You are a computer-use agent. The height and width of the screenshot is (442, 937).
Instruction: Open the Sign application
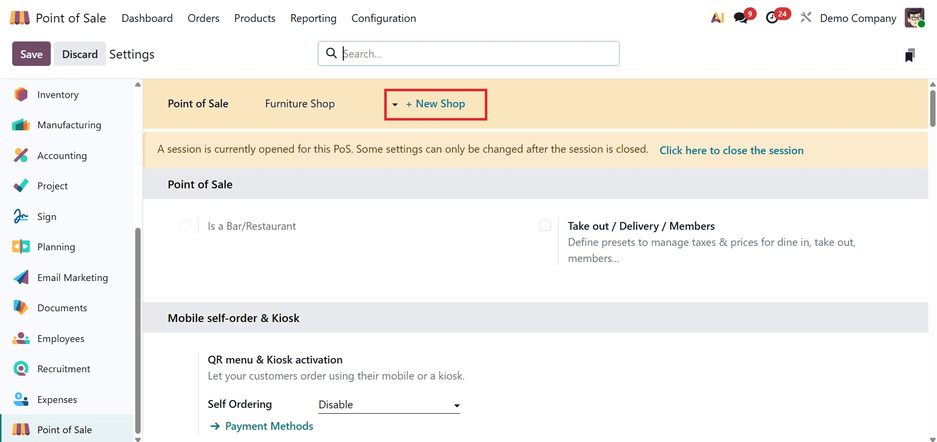(x=47, y=216)
